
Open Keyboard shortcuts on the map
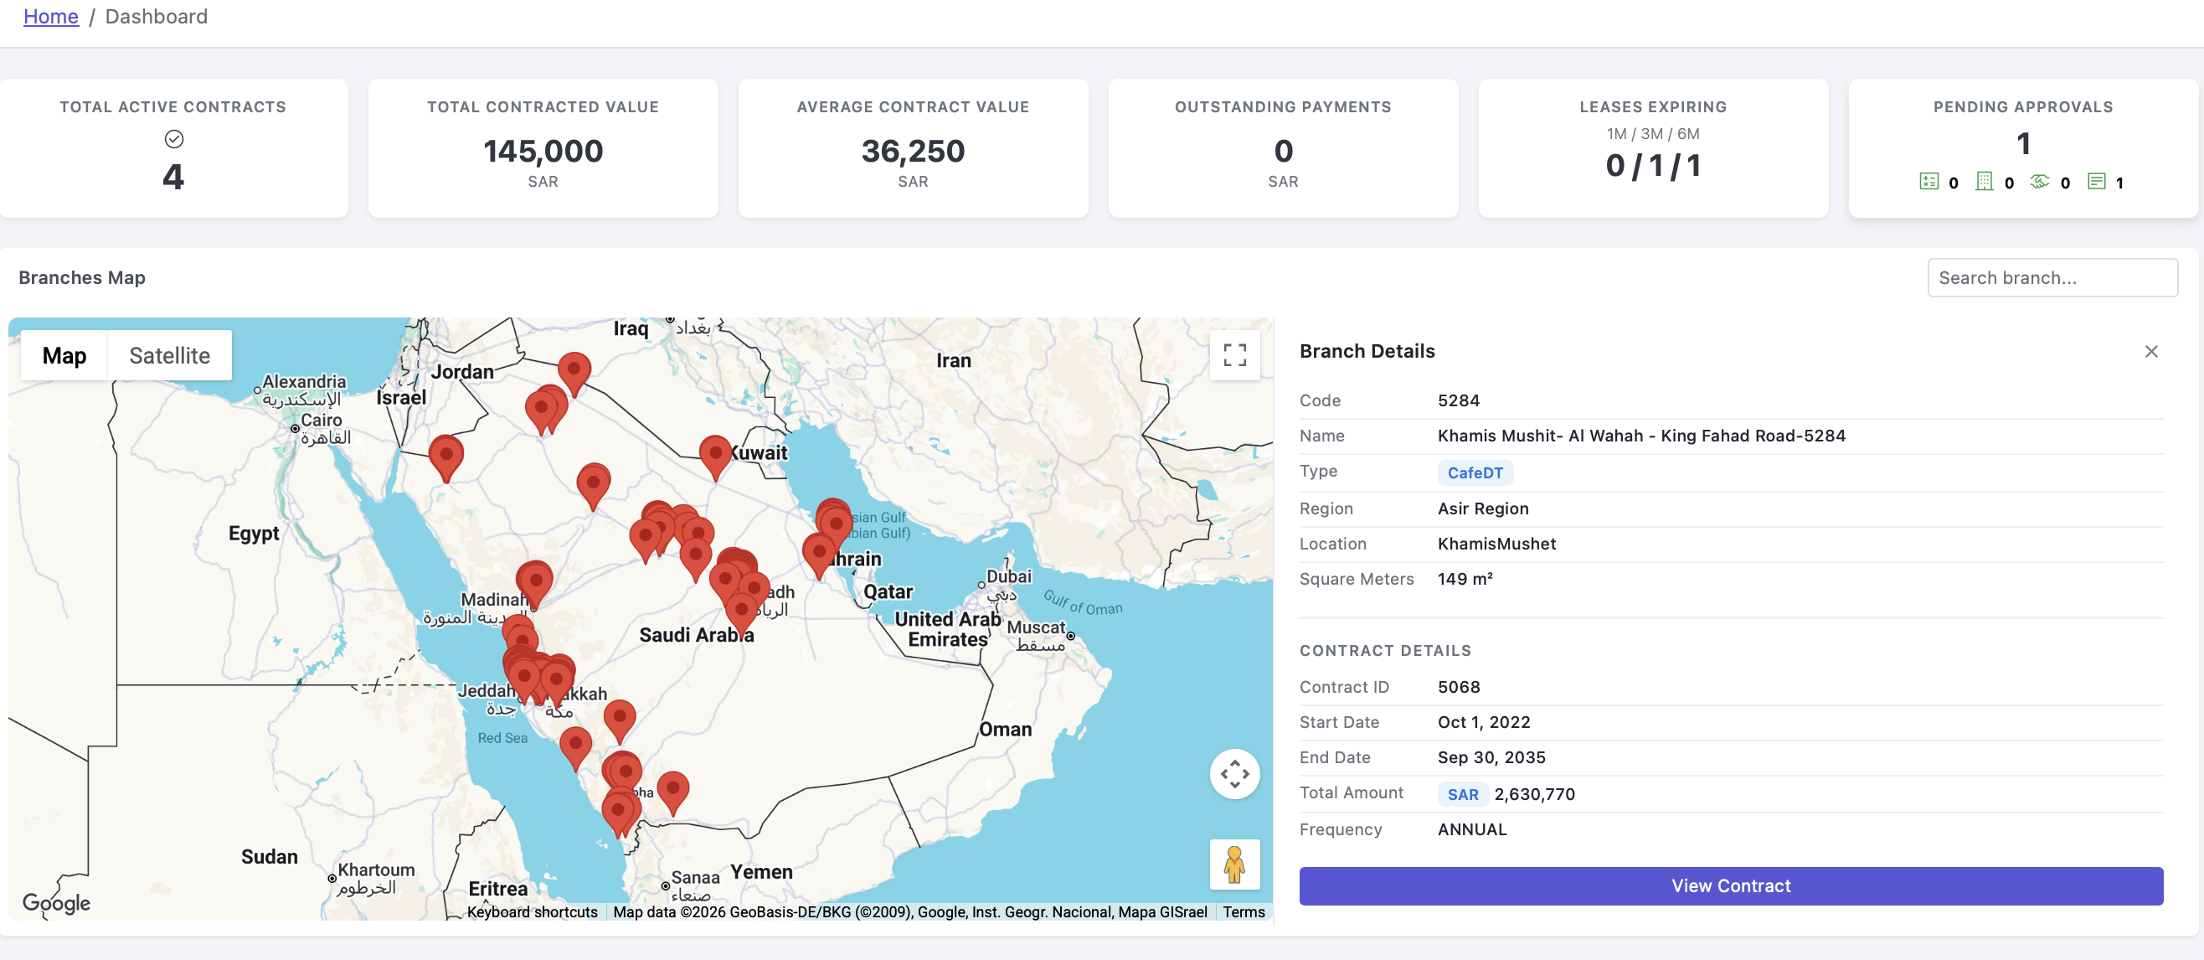pos(531,912)
